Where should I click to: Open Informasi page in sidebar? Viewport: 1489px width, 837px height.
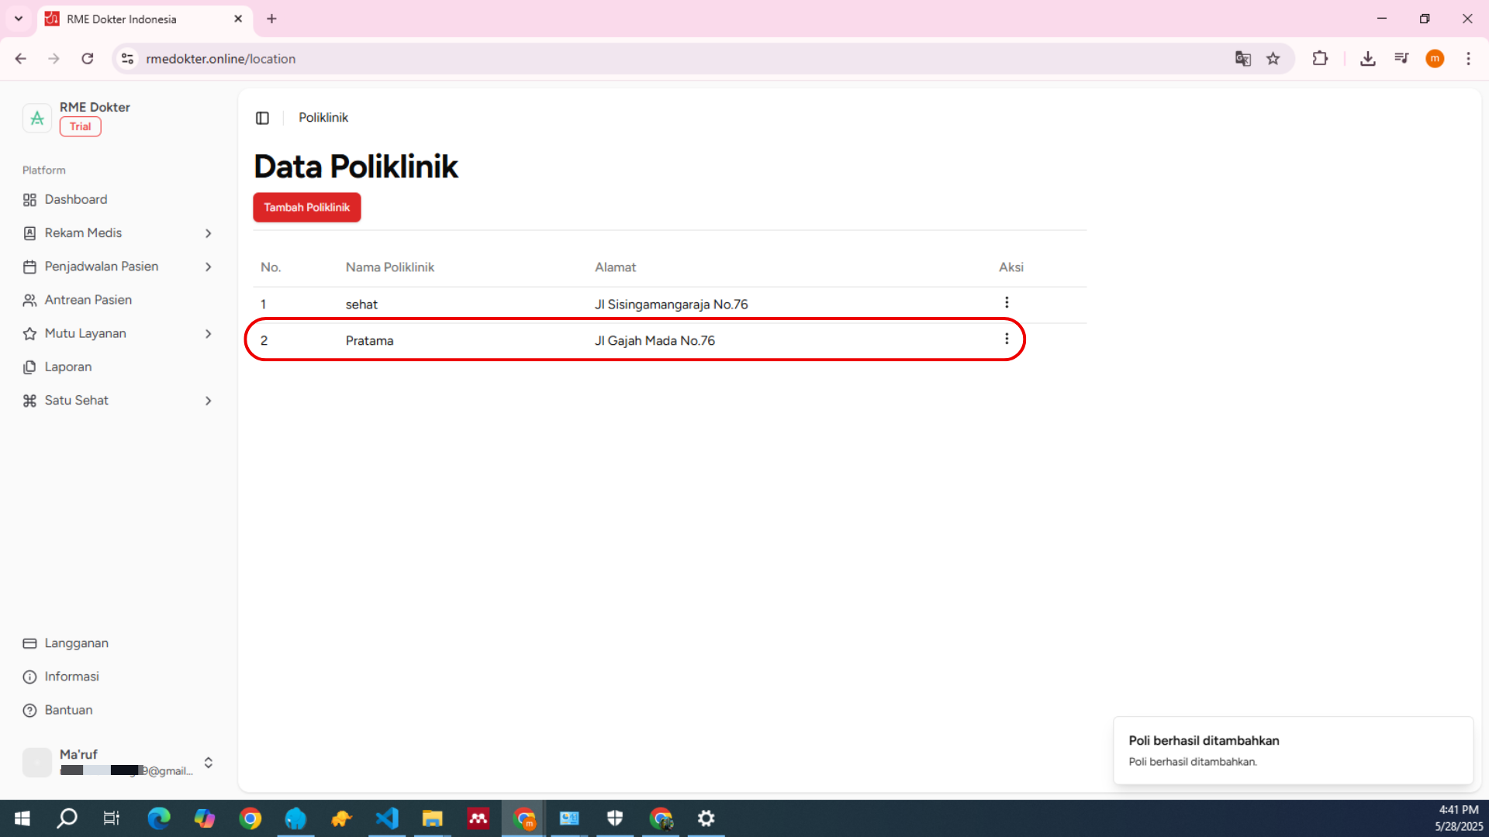[71, 677]
